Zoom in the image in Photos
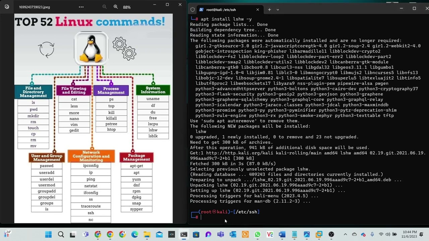This screenshot has width=429, height=241. 116,7
